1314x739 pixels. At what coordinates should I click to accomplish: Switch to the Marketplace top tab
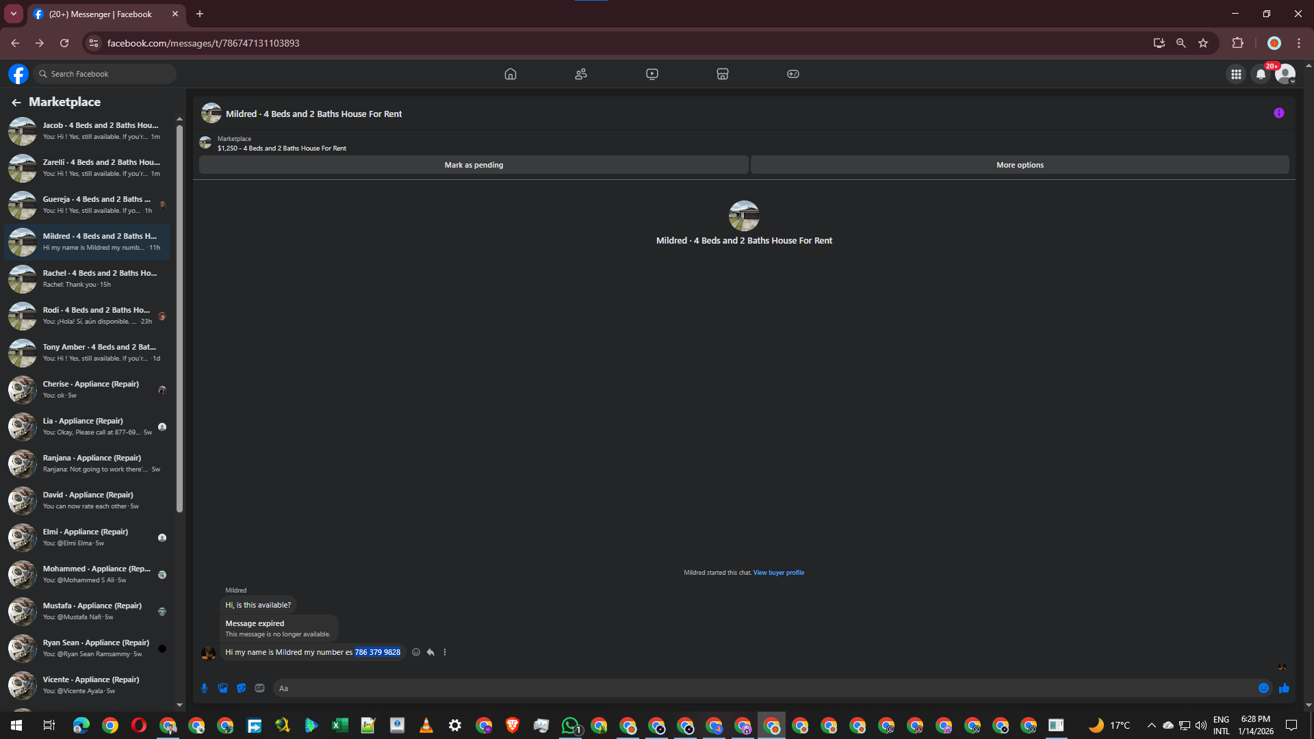pos(722,74)
